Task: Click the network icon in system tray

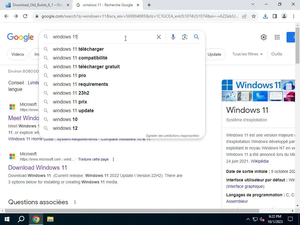Action: [255, 219]
